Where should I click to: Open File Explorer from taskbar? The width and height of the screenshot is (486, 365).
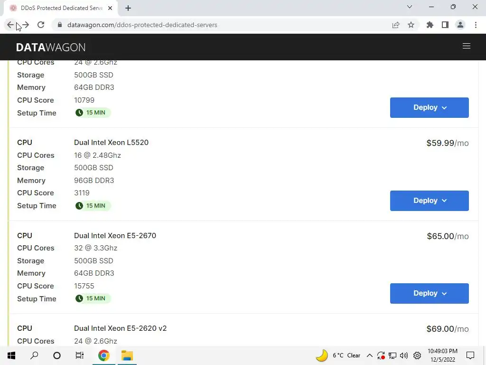click(x=127, y=355)
